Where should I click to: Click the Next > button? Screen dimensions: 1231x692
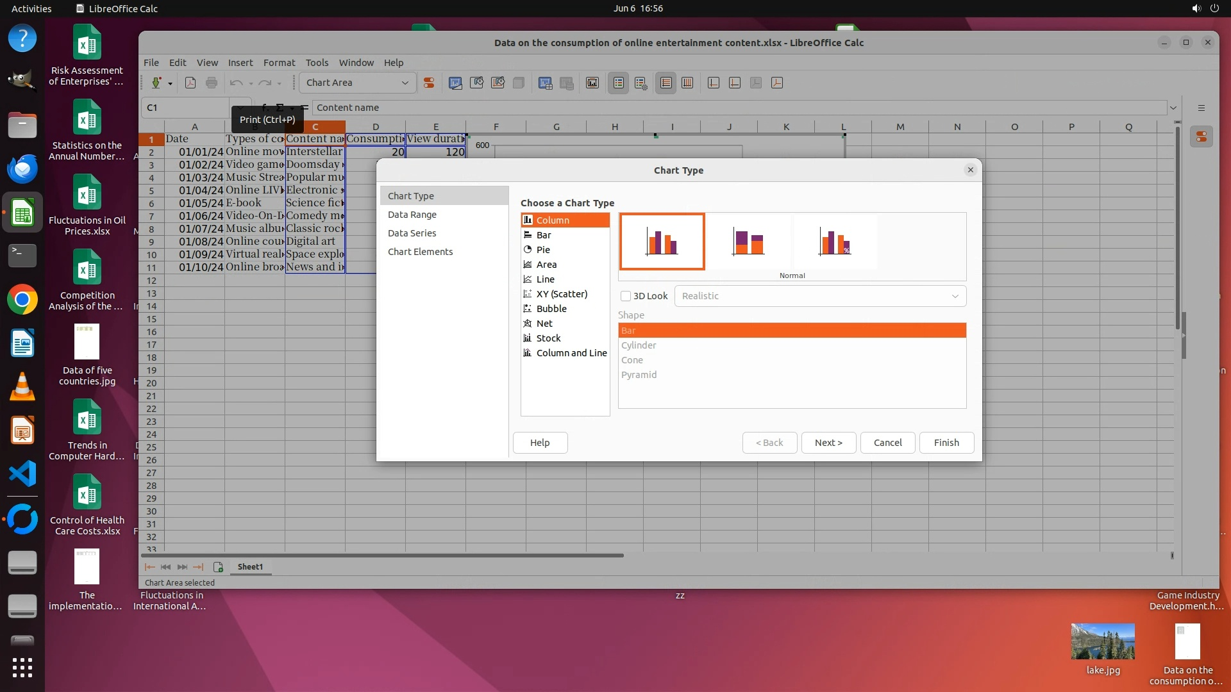828,443
